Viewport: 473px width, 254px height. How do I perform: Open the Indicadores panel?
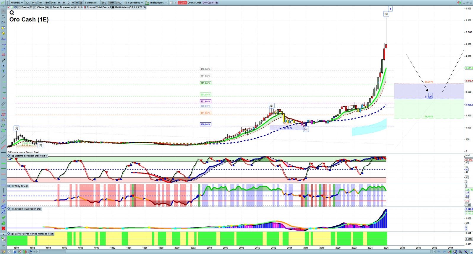click(156, 3)
